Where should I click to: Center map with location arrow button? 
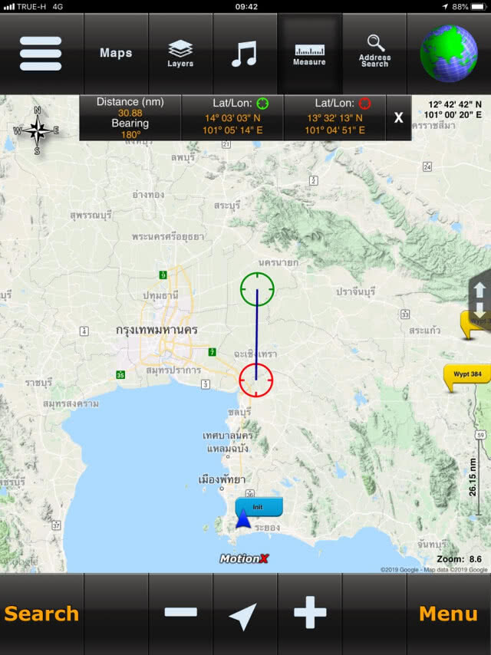pyautogui.click(x=244, y=616)
